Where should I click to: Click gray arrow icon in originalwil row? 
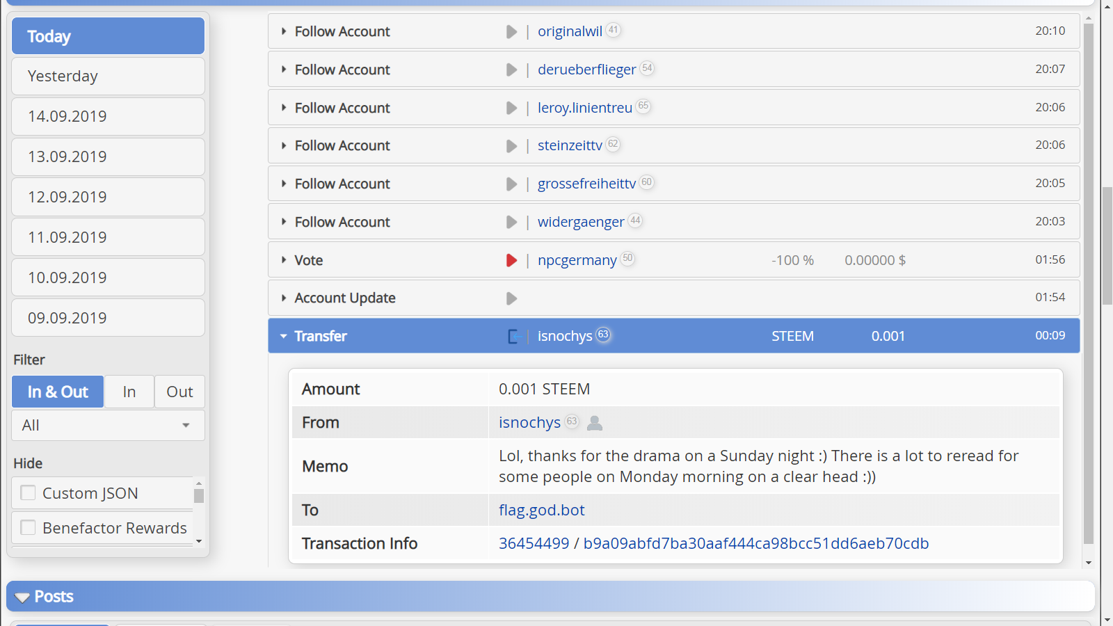(x=511, y=32)
